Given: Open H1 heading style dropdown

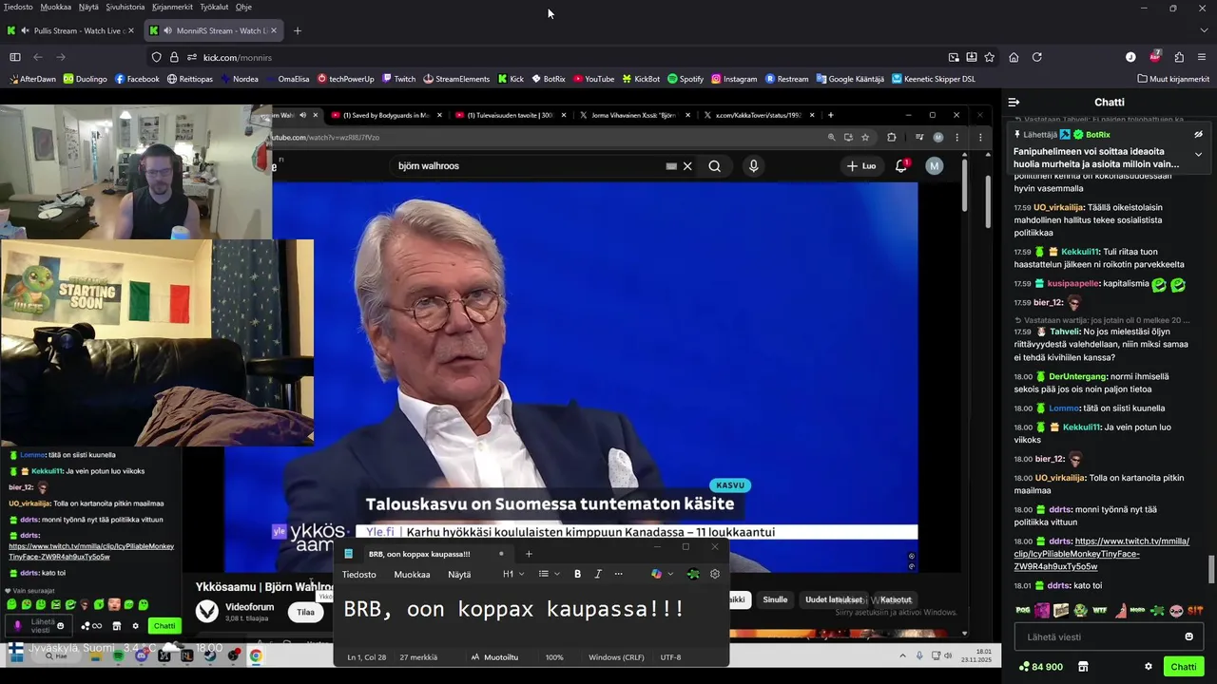Looking at the screenshot, I should click(513, 574).
